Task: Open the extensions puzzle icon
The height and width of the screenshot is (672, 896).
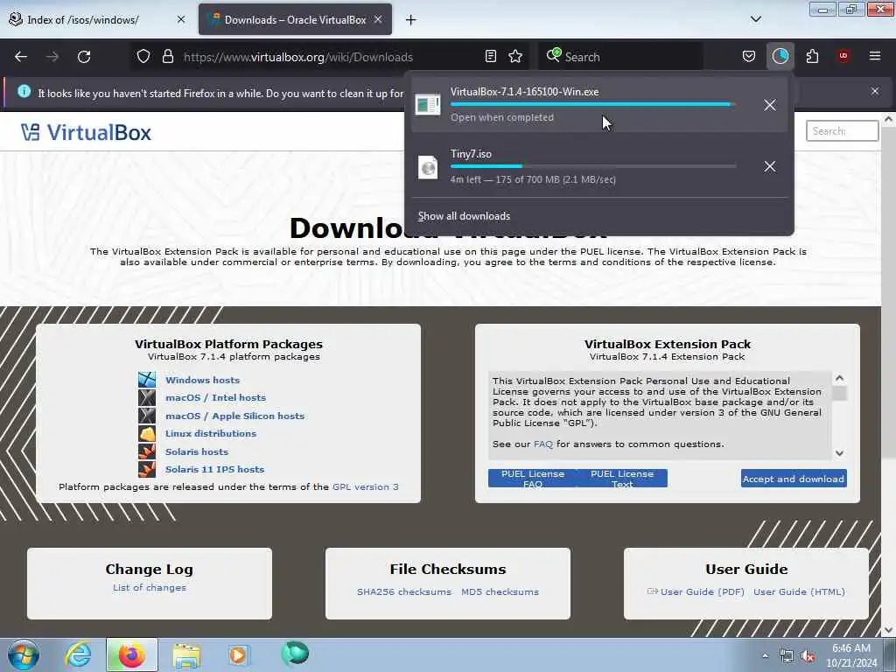Action: (x=812, y=57)
